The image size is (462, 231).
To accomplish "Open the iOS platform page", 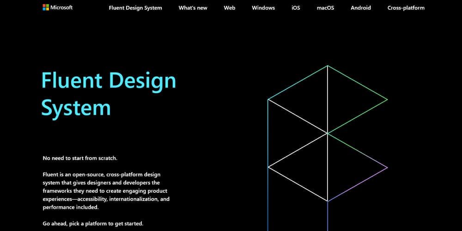I will pyautogui.click(x=296, y=8).
